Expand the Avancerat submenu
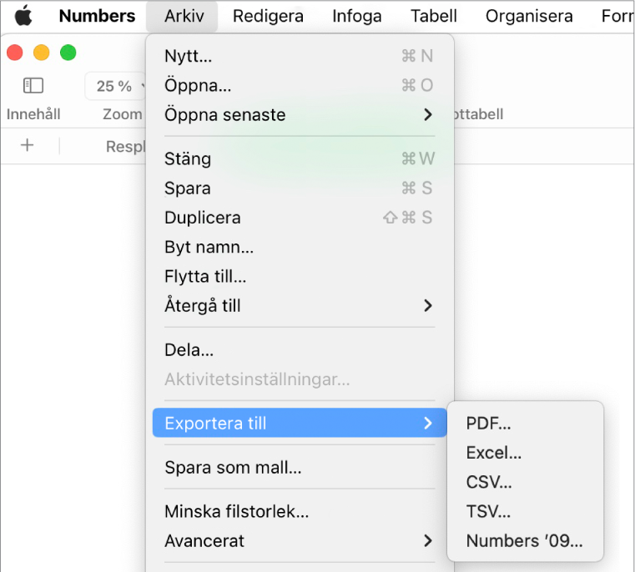635x572 pixels. (x=300, y=541)
